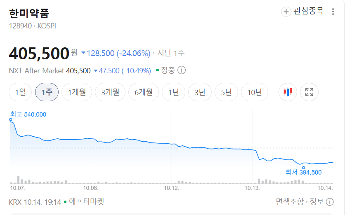
Task: Select the 1일 period tab
Action: [20, 92]
